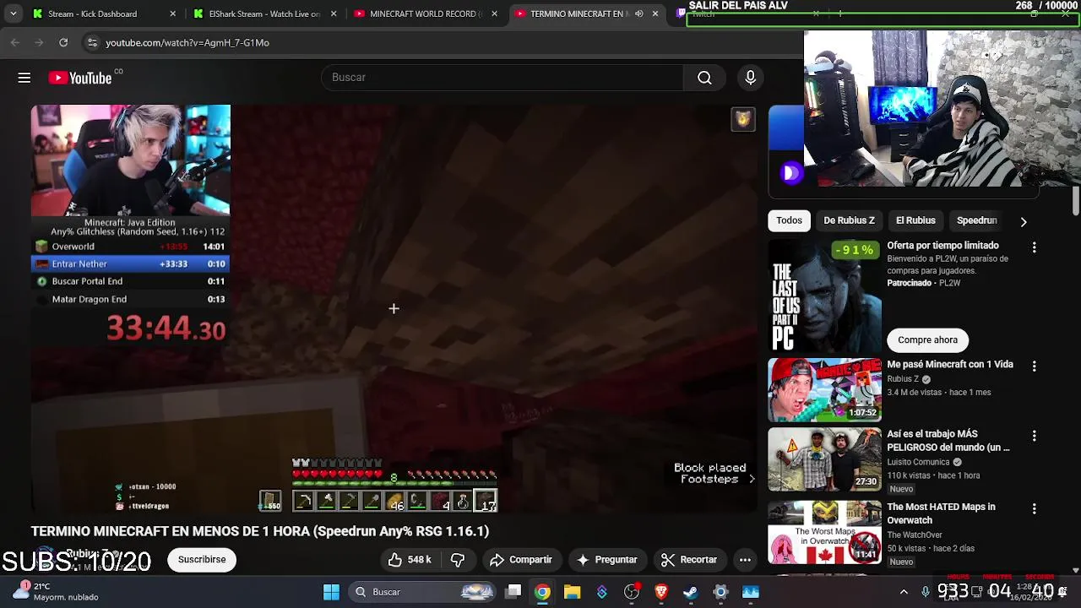The image size is (1081, 608).
Task: Mute the tab playing TERMINO MINECRAFT audio
Action: (639, 14)
